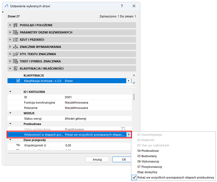Click the KLASYFIKACJE header
The image size is (217, 182).
point(34,75)
